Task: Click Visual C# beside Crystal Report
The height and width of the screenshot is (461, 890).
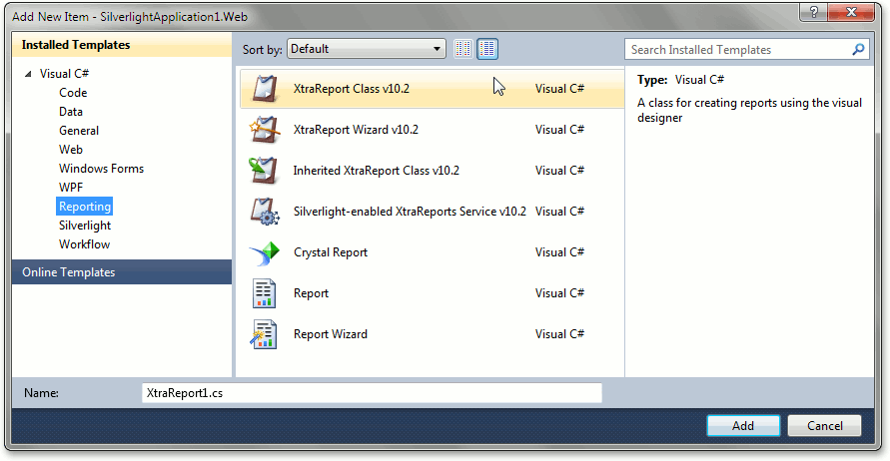Action: (559, 252)
